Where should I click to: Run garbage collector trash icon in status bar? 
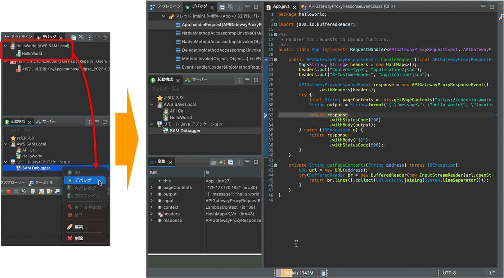pyautogui.click(x=323, y=273)
